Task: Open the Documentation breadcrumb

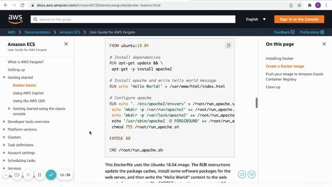Action: pyautogui.click(x=37, y=32)
